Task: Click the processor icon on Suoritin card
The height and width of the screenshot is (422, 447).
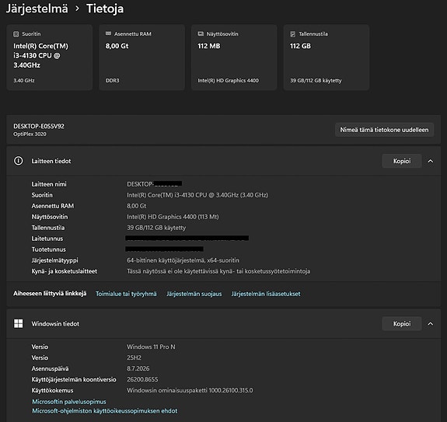Action: pyautogui.click(x=16, y=34)
